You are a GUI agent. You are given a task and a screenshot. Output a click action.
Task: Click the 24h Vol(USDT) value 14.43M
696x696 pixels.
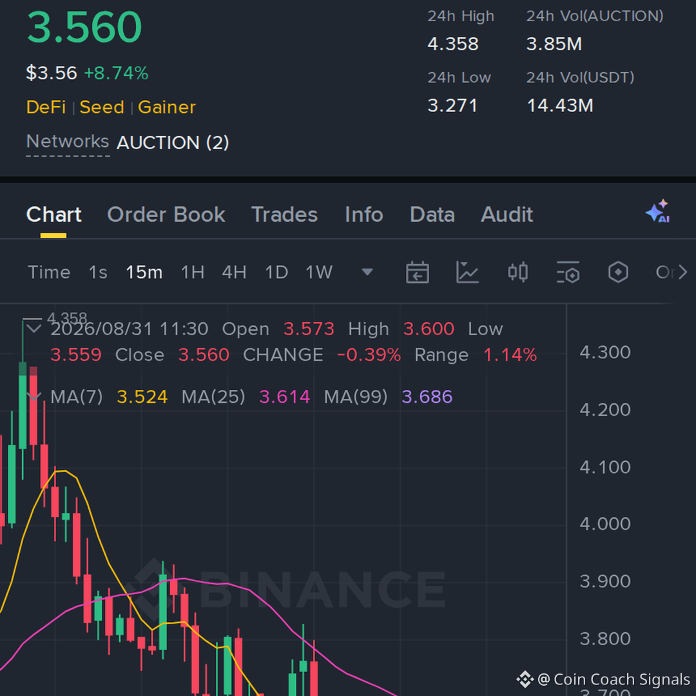coord(560,106)
